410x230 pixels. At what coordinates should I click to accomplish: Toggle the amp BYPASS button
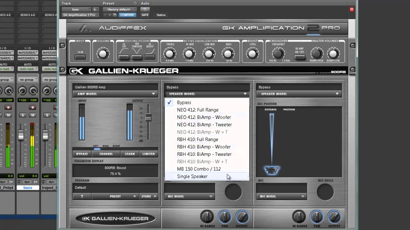(x=82, y=154)
